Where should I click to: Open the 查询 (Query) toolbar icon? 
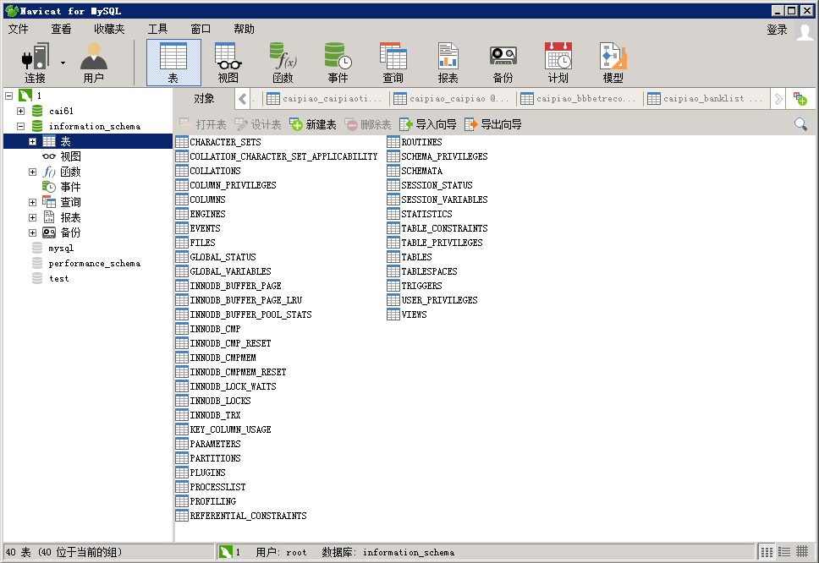coord(393,63)
